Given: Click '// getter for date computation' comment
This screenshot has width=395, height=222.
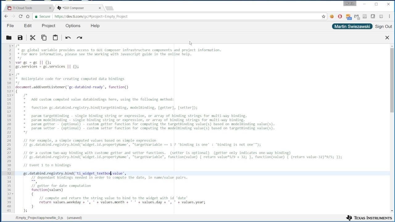Looking at the screenshot, I should (61, 186).
